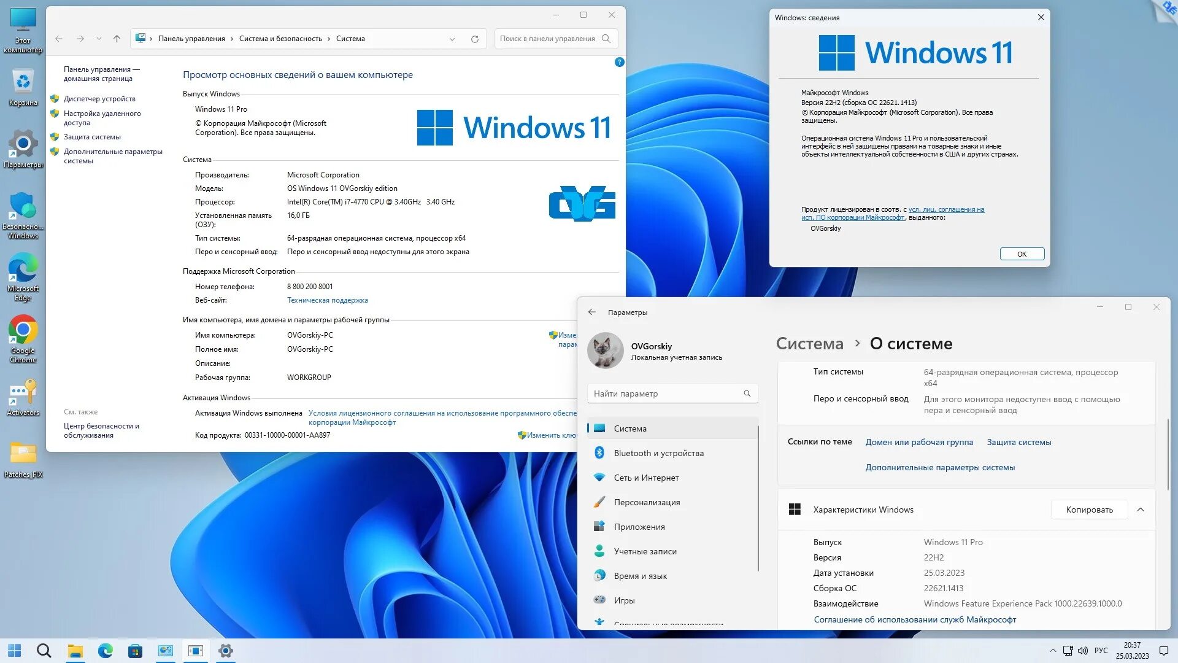
Task: Show hidden tray icons chevron
Action: [x=1053, y=651]
